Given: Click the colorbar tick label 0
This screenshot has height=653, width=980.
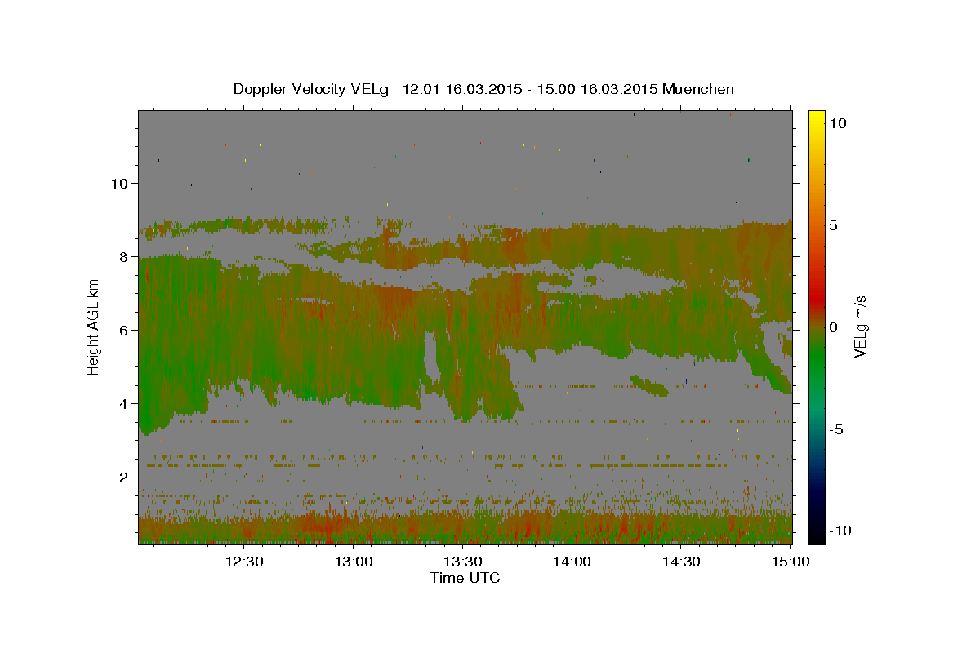Looking at the screenshot, I should pyautogui.click(x=833, y=327).
